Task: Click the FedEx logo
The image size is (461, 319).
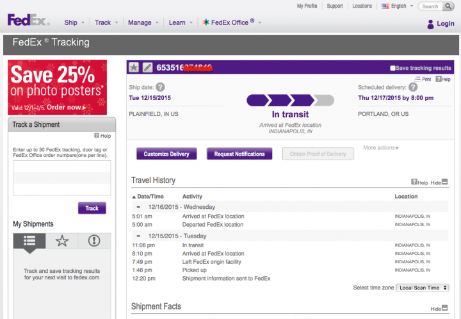Action: [x=29, y=20]
